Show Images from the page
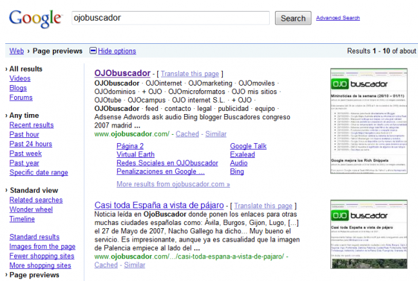The height and width of the screenshot is (281, 418). [x=43, y=246]
